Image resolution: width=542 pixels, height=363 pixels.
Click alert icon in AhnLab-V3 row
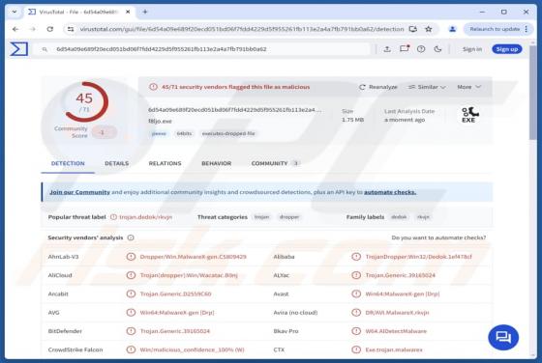131,257
